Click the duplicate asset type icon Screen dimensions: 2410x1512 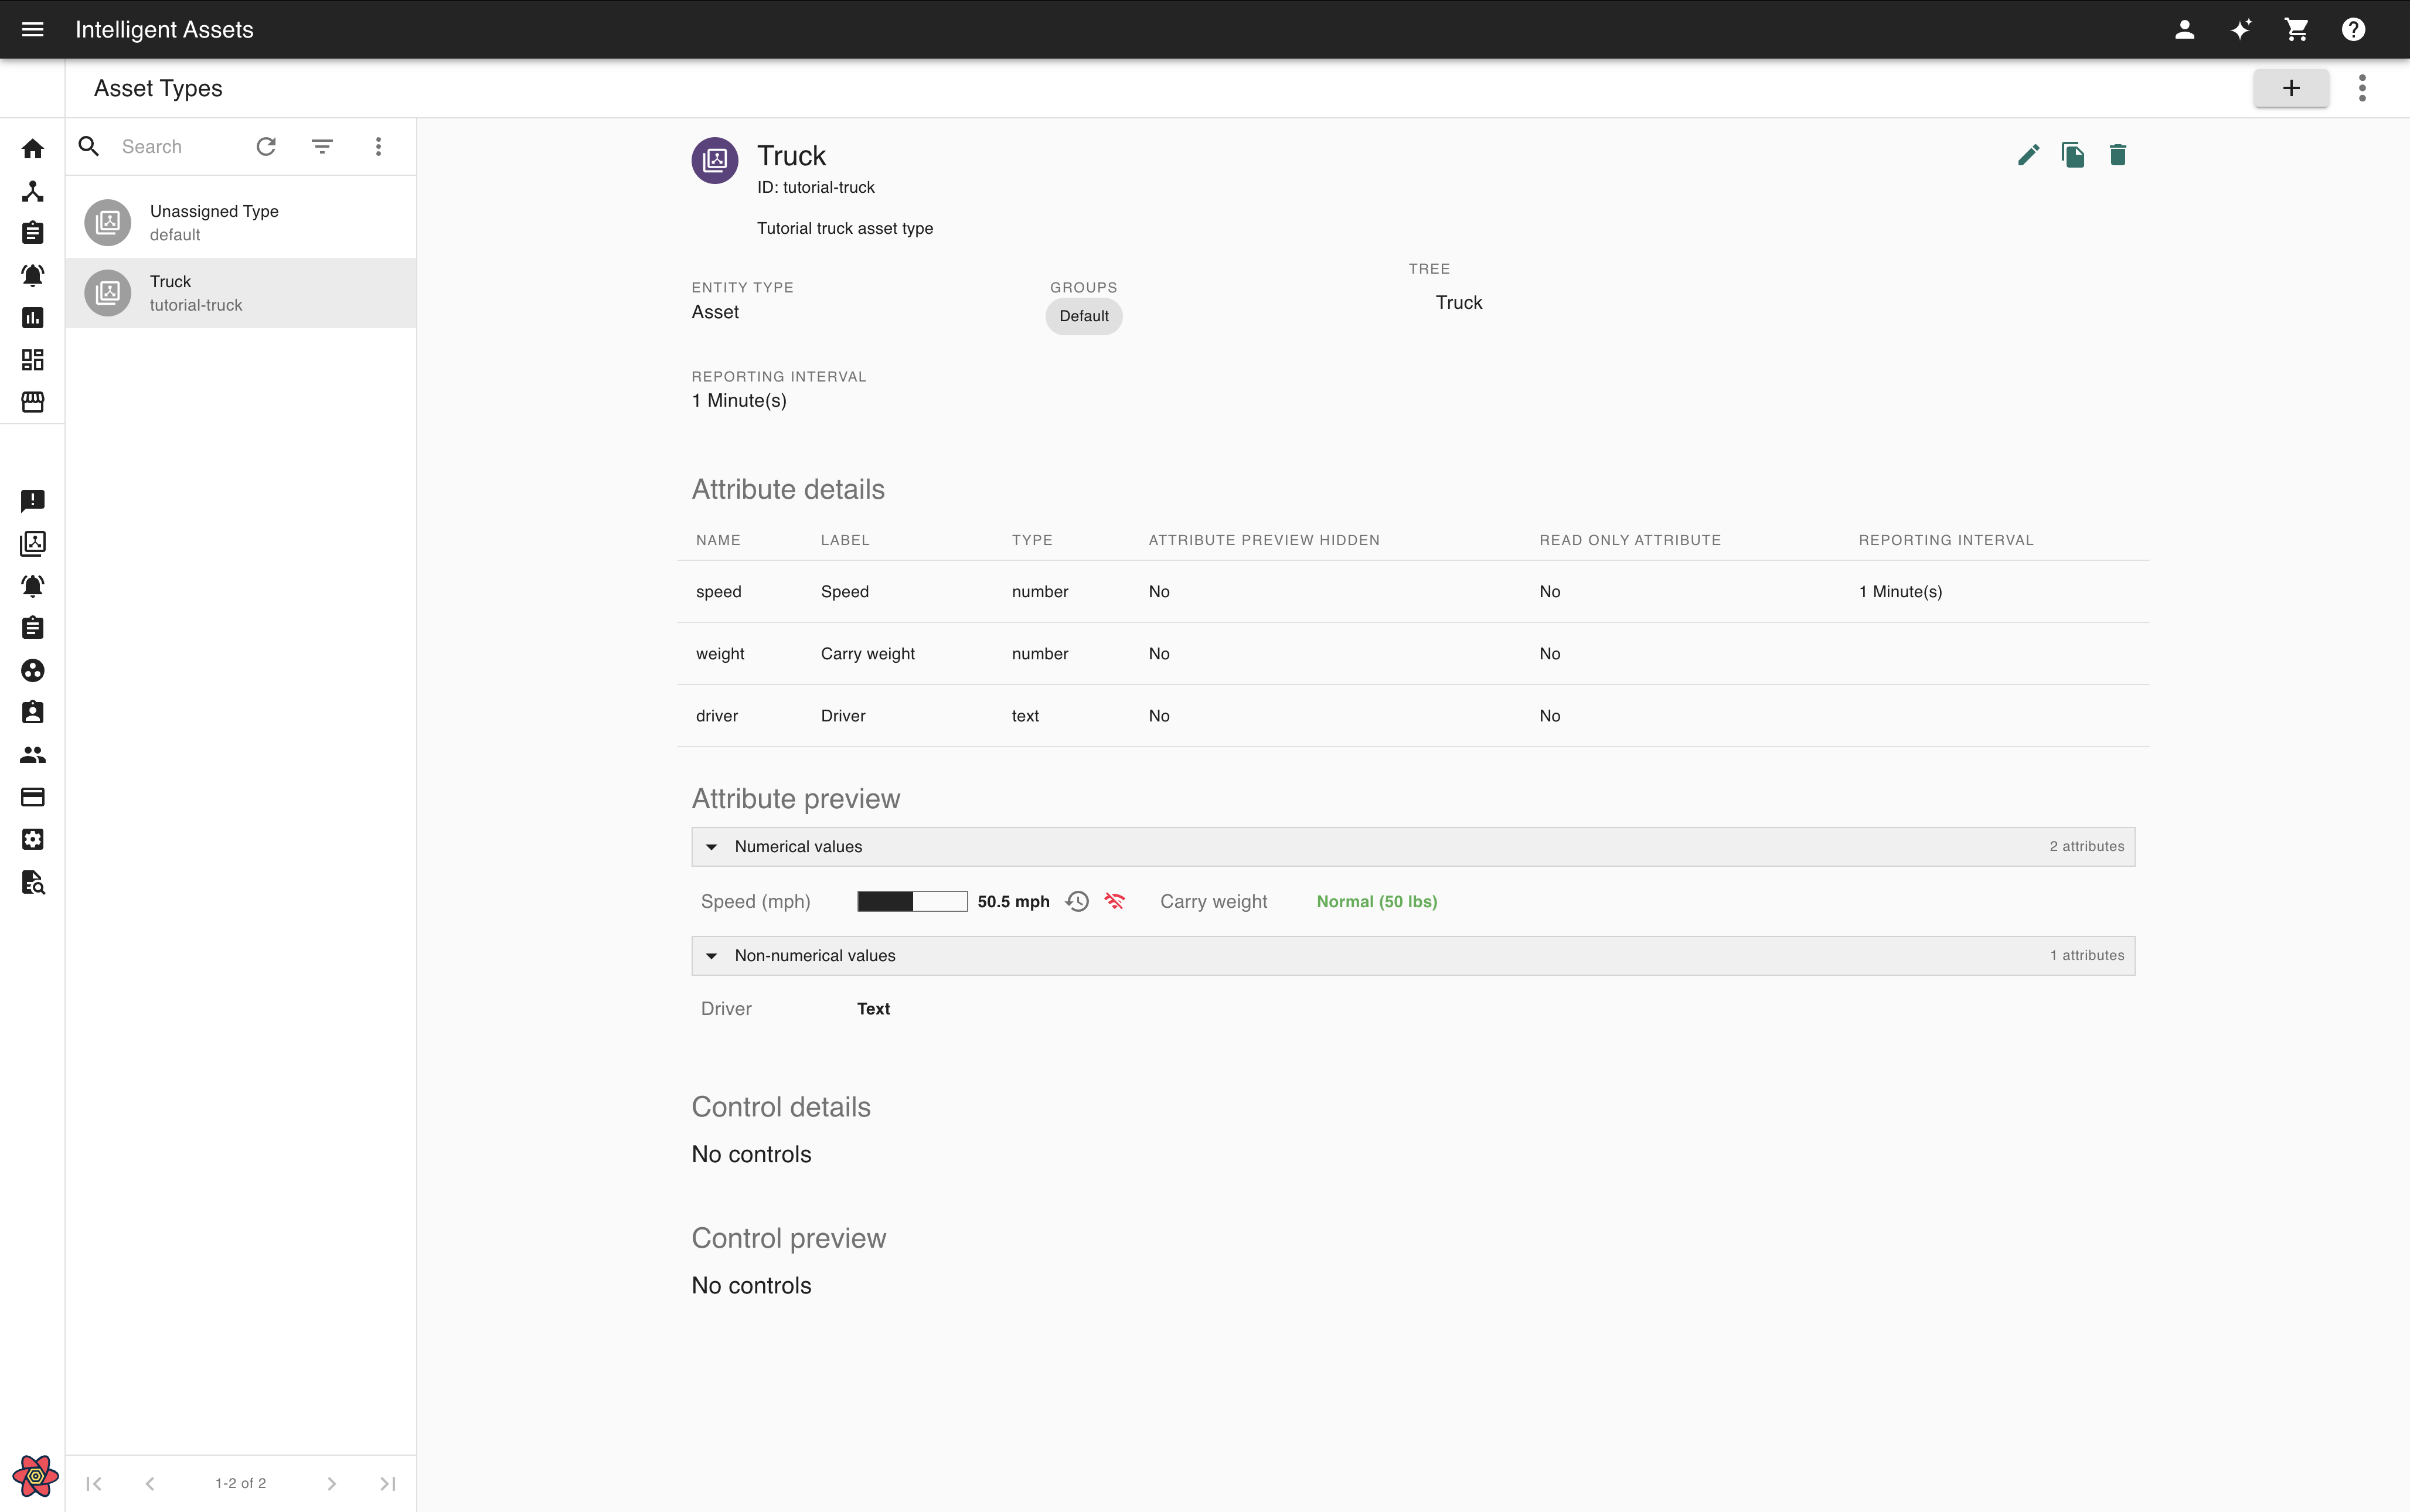[2072, 155]
